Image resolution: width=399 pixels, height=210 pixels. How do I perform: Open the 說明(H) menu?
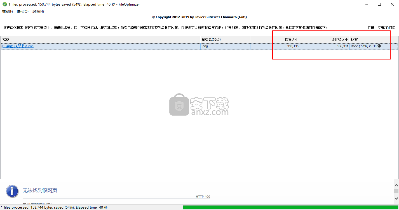click(x=38, y=11)
